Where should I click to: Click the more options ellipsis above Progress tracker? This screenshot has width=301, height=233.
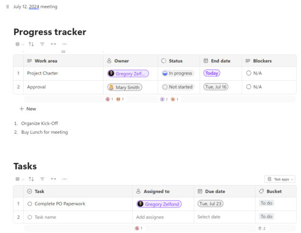[65, 44]
